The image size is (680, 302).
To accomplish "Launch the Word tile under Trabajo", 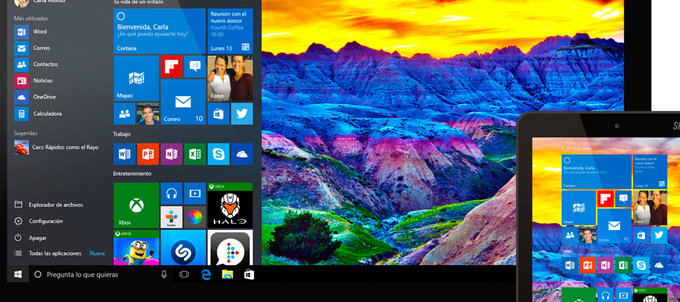I will click(x=125, y=154).
